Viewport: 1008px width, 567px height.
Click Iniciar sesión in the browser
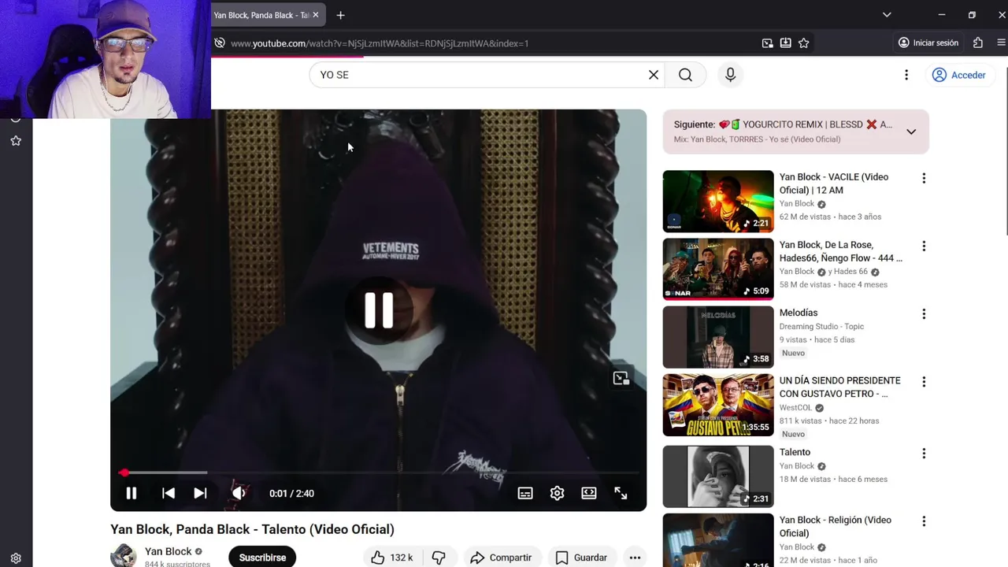click(928, 43)
